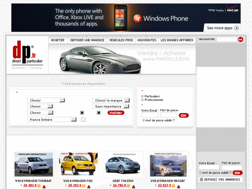Open the Professionnels link
Screen dimensions: 252x189
[154, 100]
